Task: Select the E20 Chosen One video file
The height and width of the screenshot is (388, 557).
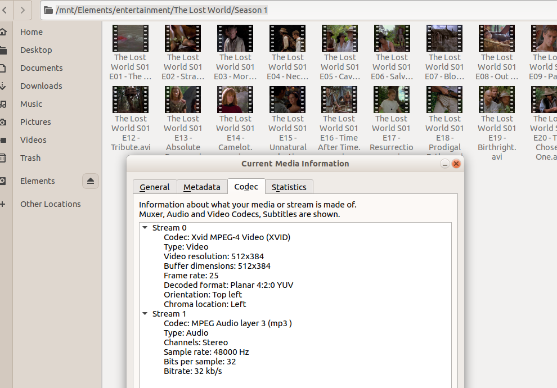Action: tap(544, 124)
